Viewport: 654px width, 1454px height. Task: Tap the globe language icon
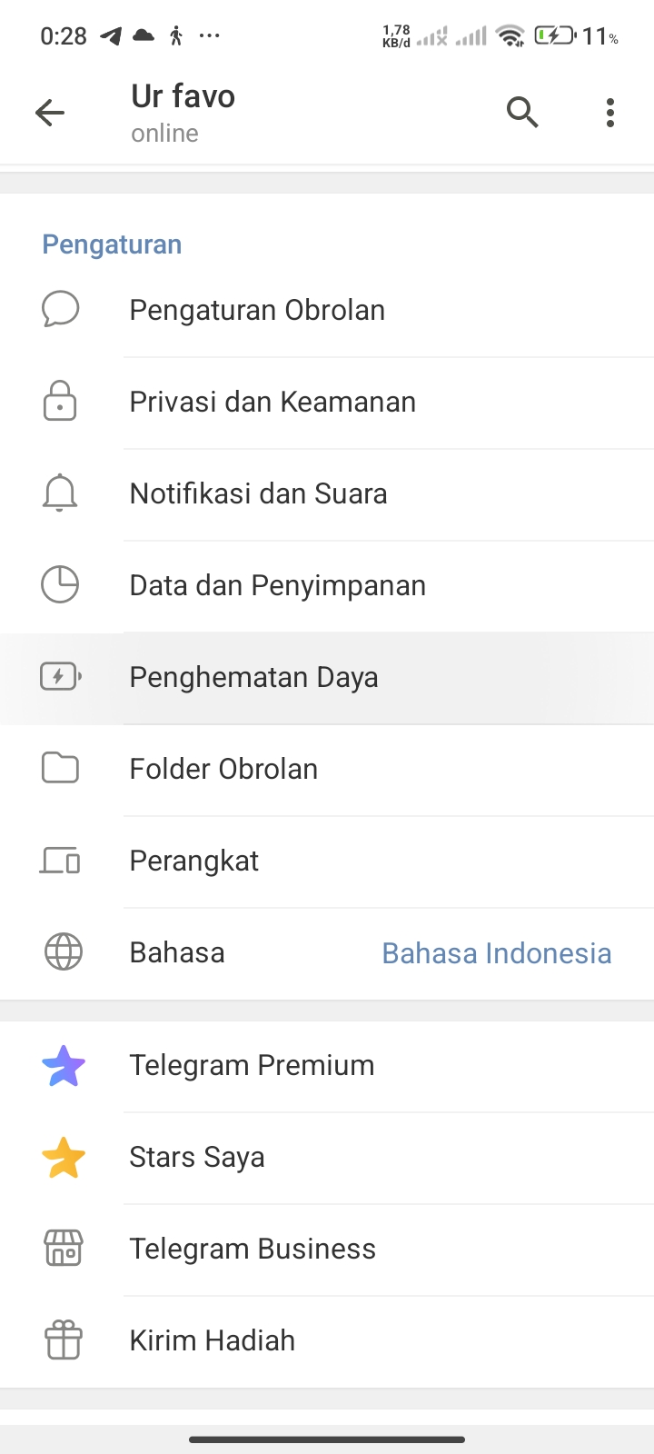[x=63, y=952]
